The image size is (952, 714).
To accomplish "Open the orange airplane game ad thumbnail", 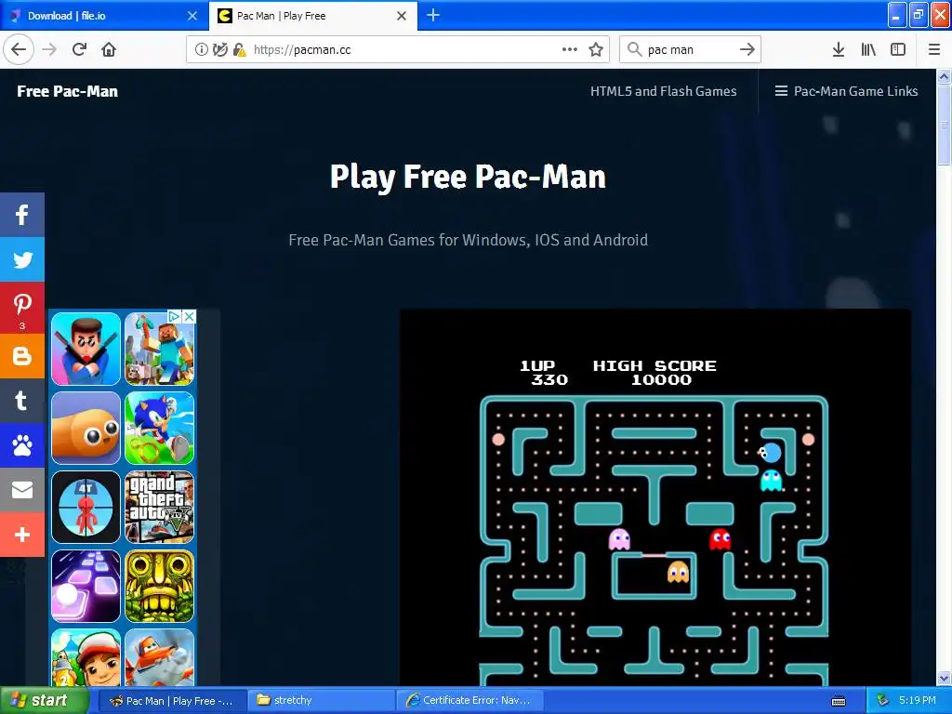I will point(160,657).
